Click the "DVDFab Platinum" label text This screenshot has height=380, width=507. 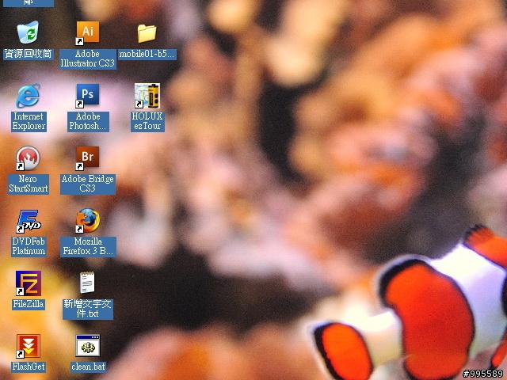29,246
